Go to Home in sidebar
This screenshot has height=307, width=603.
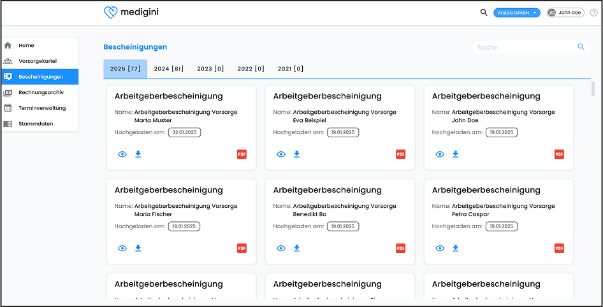tap(40, 45)
